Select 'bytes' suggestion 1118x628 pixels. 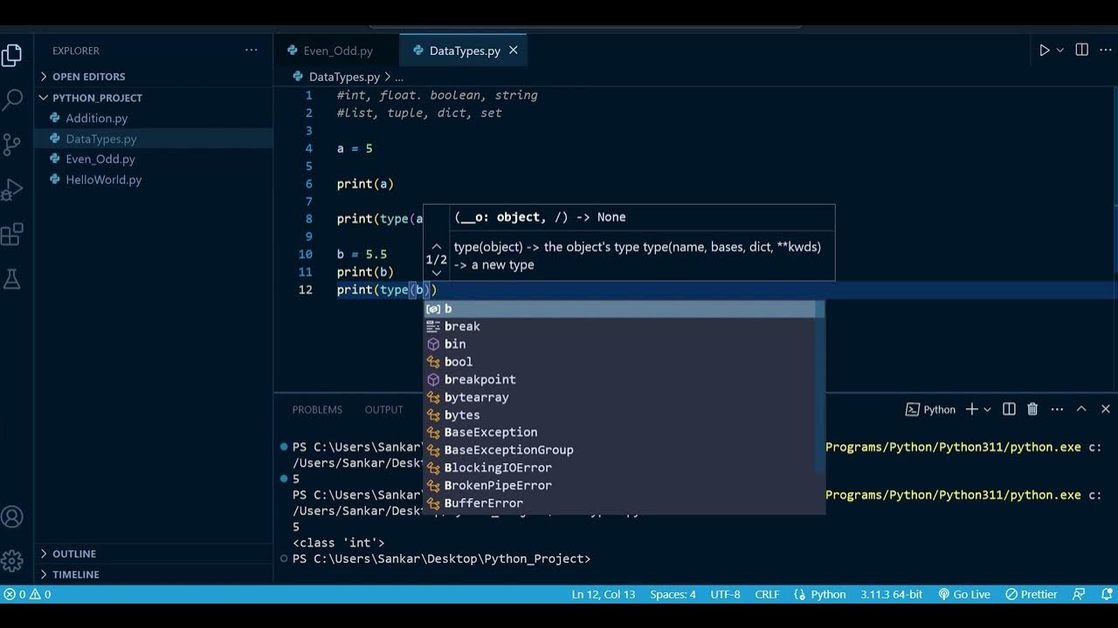tap(620, 415)
